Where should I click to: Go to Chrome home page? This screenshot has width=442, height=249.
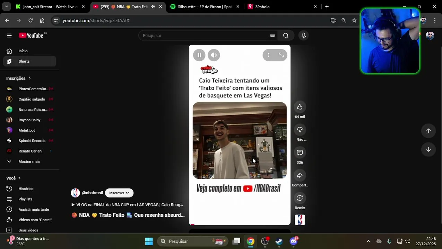pos(42,20)
